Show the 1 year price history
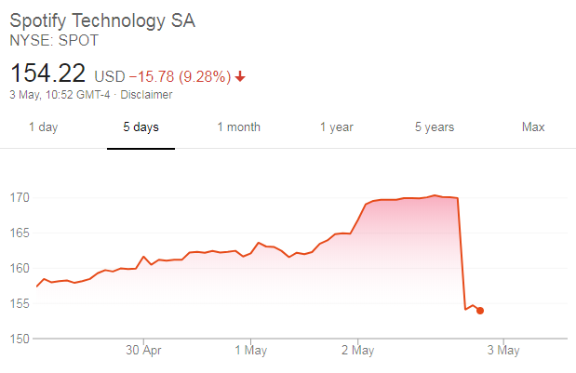The image size is (576, 373). click(337, 127)
